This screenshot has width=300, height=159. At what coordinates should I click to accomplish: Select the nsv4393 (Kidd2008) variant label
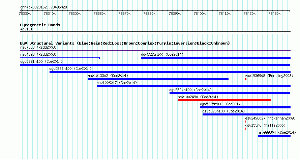[x=38, y=54]
